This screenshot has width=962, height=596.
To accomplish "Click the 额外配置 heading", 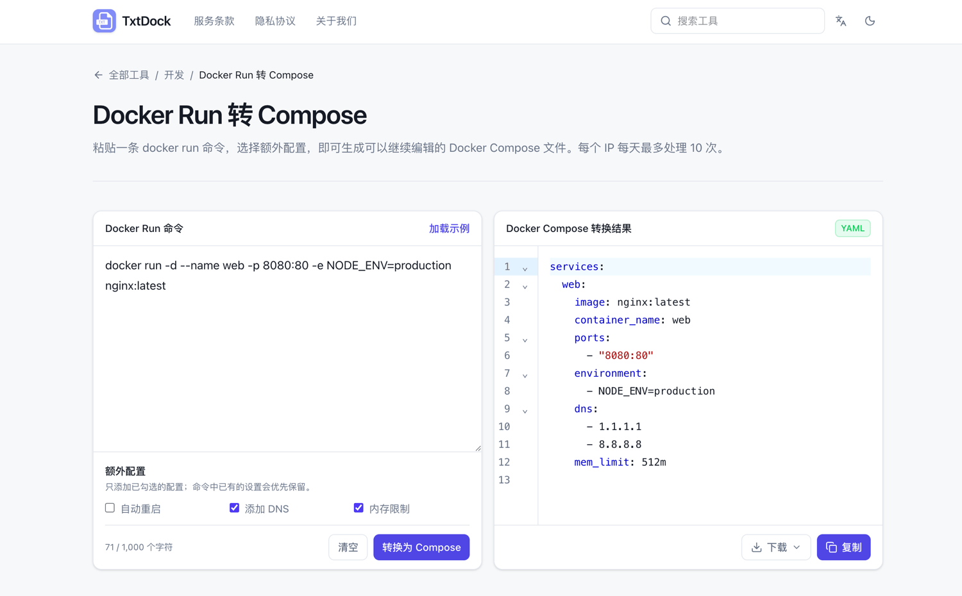I will point(126,471).
